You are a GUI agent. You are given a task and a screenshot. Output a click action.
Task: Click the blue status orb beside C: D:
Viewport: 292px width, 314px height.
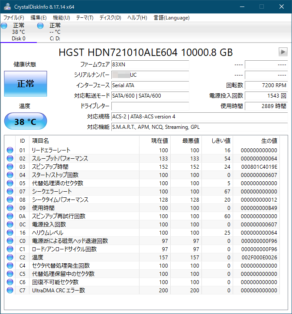[x=40, y=26]
